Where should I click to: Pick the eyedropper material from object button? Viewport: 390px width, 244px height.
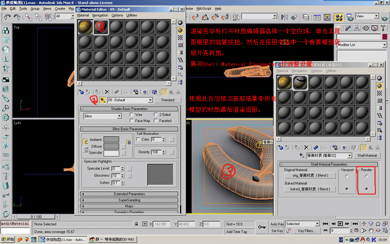[103, 100]
